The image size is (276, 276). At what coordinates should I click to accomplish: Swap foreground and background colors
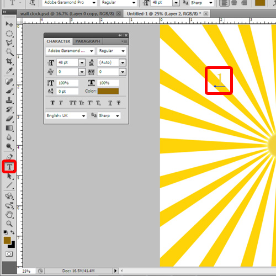coord(13,232)
